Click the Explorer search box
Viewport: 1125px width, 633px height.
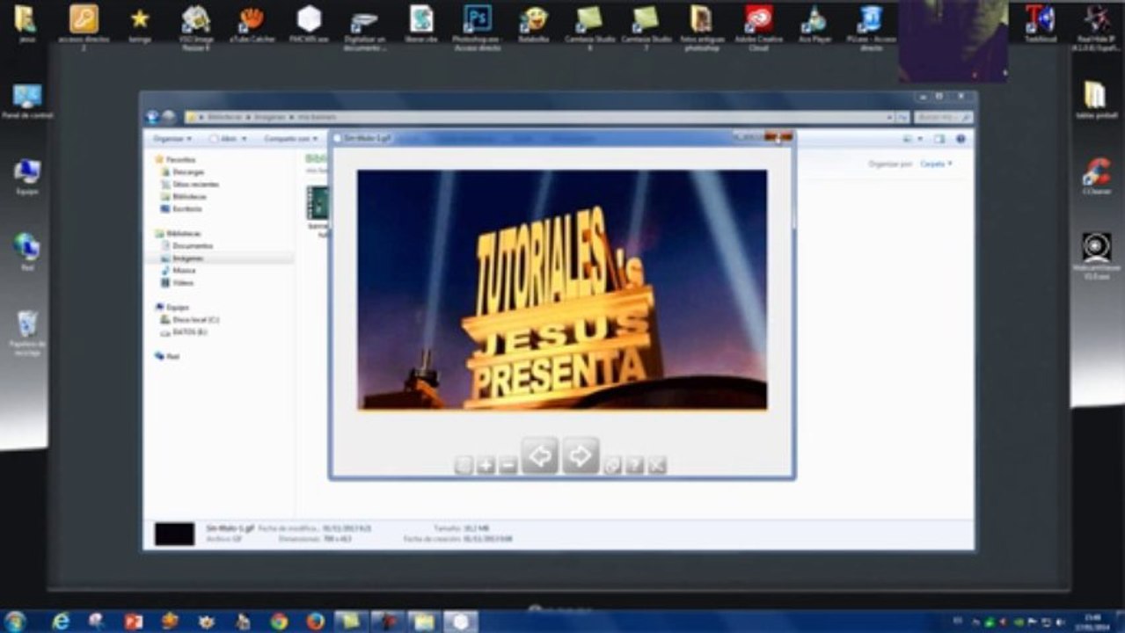click(x=943, y=117)
